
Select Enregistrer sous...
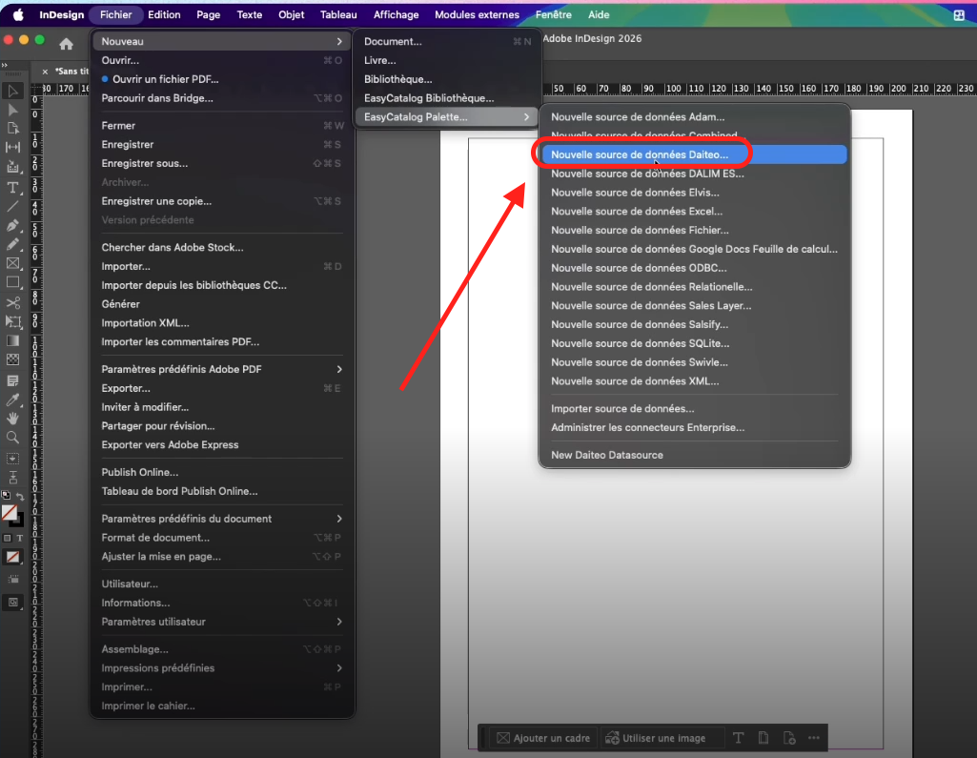222,163
